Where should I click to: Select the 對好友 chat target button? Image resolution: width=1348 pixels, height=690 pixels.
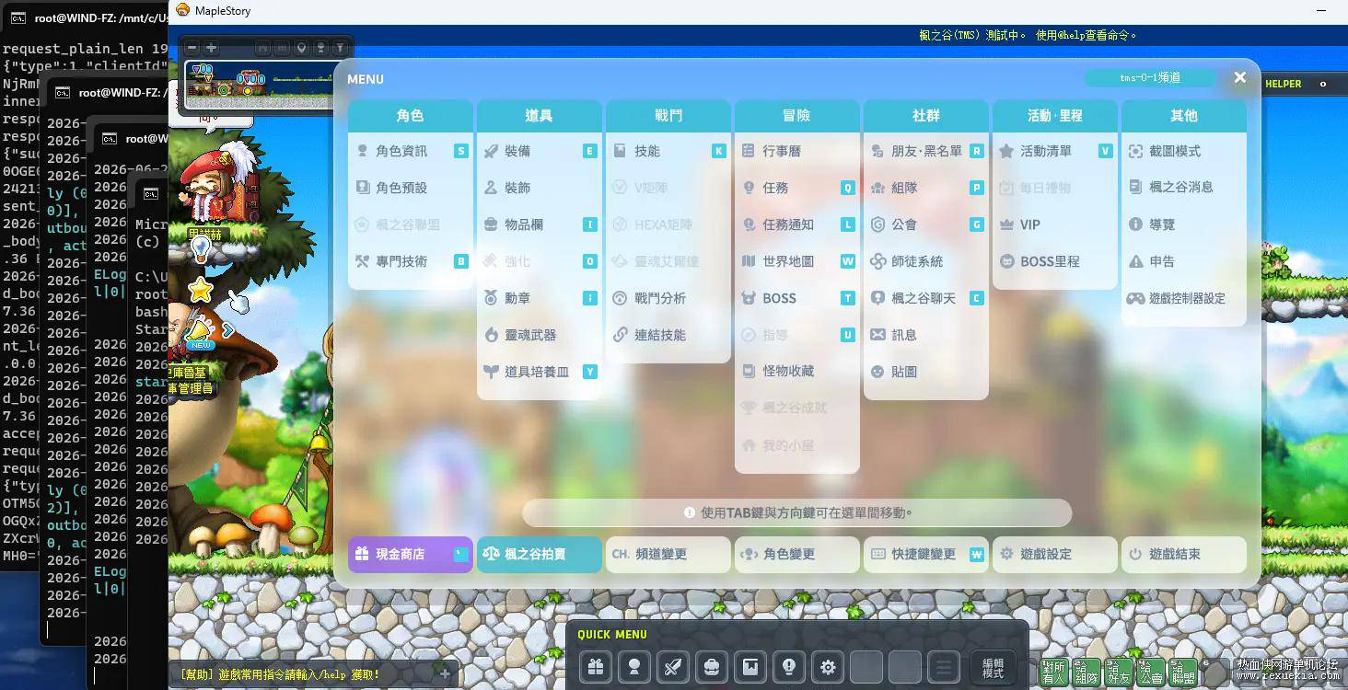pos(1119,673)
